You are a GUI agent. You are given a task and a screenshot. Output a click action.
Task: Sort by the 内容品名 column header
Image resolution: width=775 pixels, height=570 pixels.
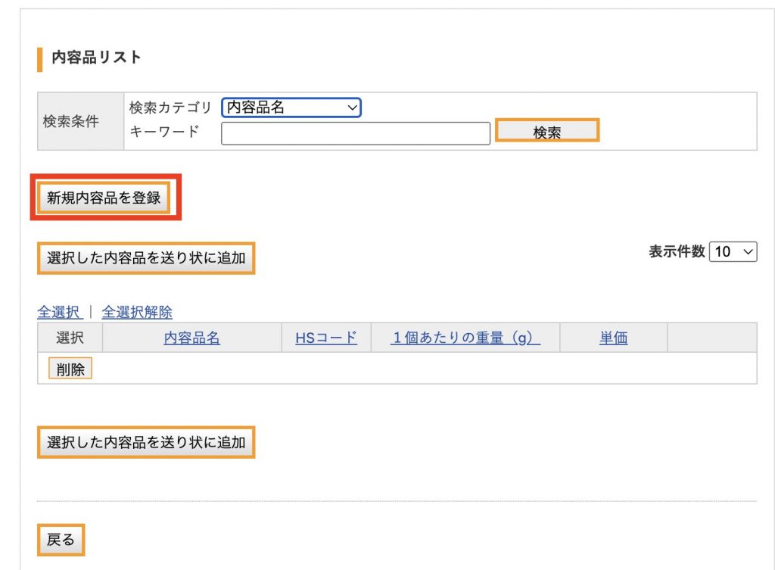[x=191, y=338]
